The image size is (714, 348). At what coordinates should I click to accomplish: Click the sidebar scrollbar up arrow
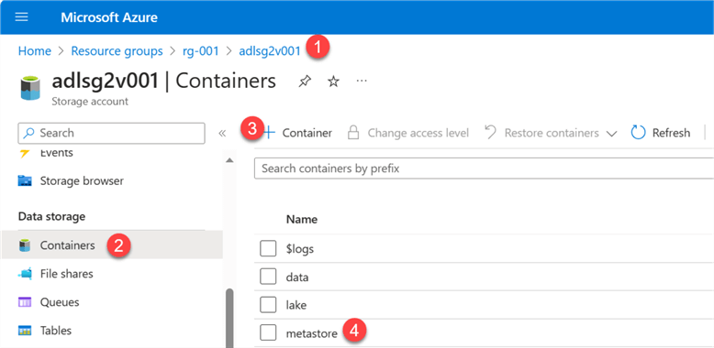pos(229,160)
